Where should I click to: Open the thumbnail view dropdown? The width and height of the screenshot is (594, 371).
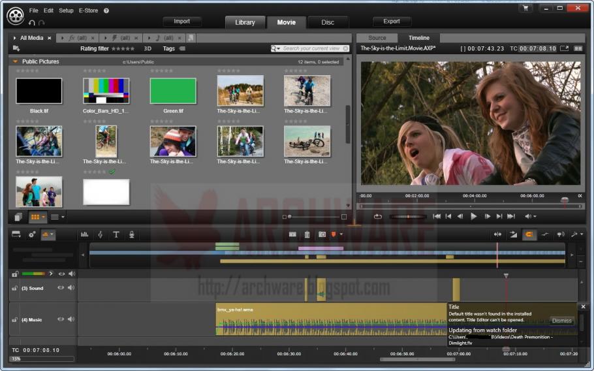click(44, 217)
